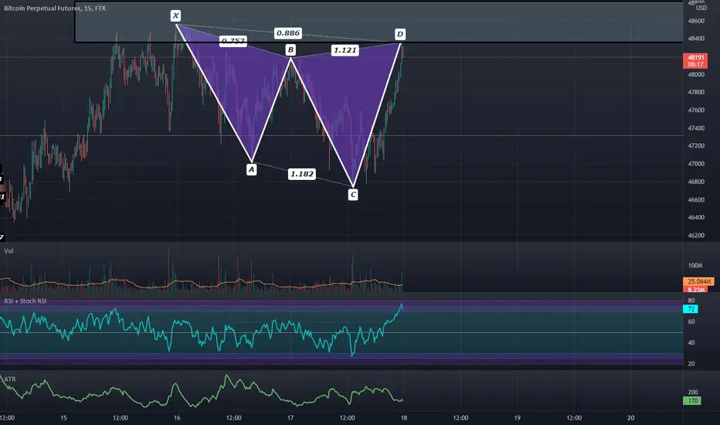The height and width of the screenshot is (425, 720).
Task: Click the 18 date on the time axis
Action: (403, 417)
